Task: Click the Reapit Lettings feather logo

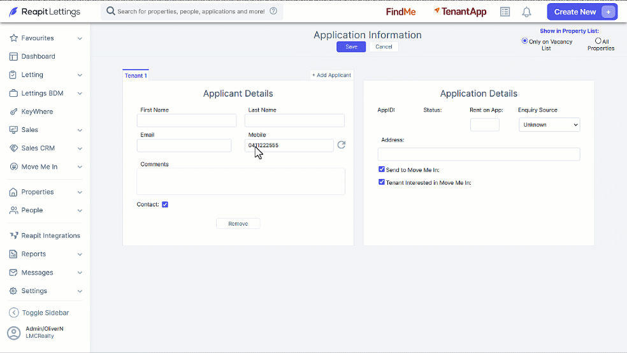Action: [13, 11]
